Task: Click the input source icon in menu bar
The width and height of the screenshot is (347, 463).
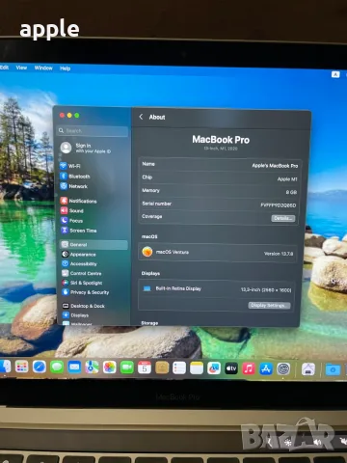Action: tap(335, 74)
